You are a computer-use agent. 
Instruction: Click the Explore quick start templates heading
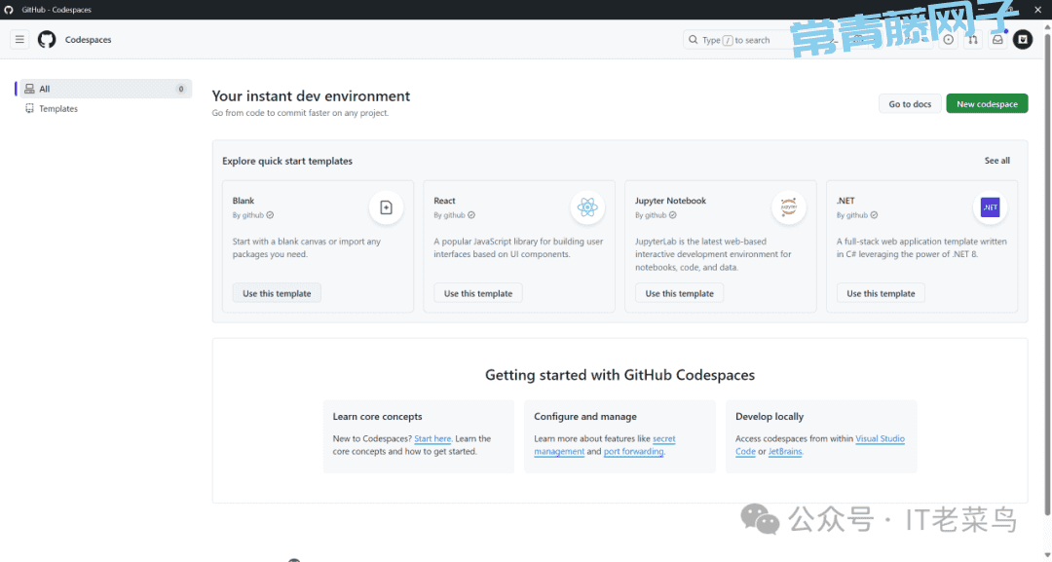[287, 161]
